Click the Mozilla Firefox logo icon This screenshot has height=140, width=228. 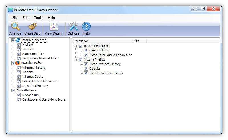[18, 63]
